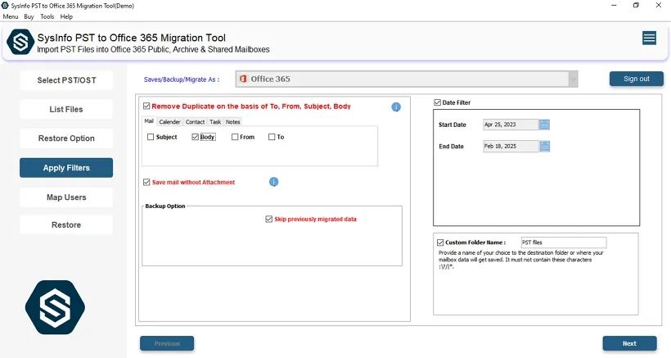Click info icon beside Remove Duplicate option
Viewport: 671px width, 358px height.
pos(396,107)
